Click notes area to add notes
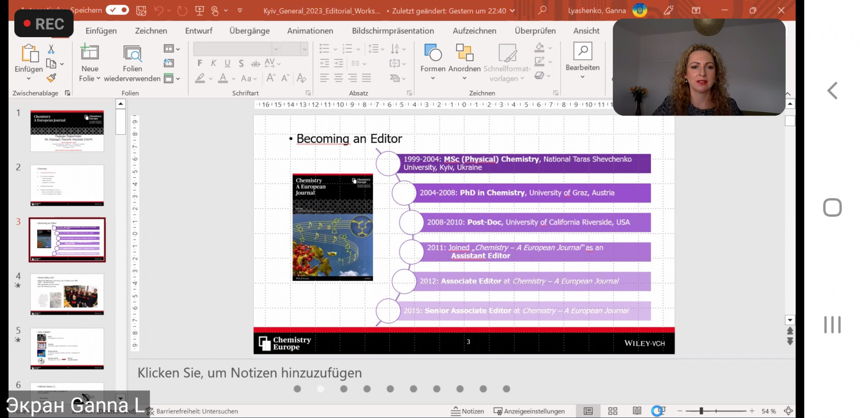This screenshot has height=418, width=860. tap(249, 372)
